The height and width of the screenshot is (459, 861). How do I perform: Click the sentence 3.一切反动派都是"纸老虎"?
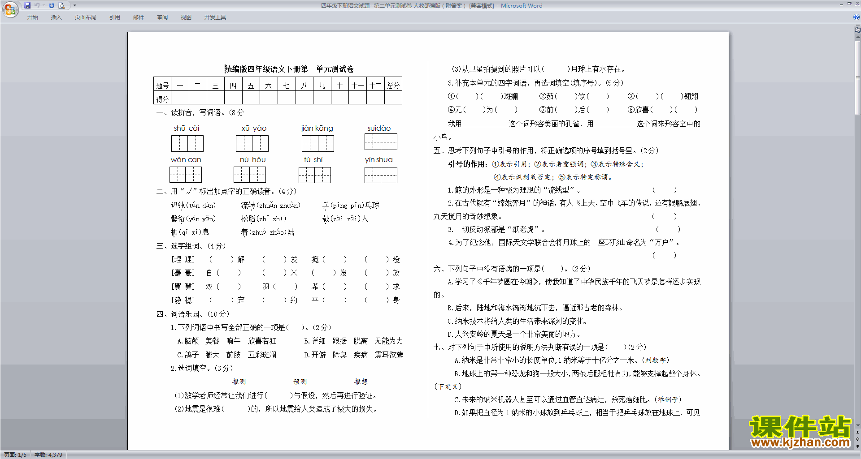(x=496, y=229)
